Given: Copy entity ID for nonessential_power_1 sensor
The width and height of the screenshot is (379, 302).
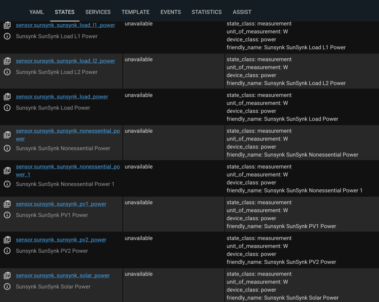Looking at the screenshot, I should (7, 171).
